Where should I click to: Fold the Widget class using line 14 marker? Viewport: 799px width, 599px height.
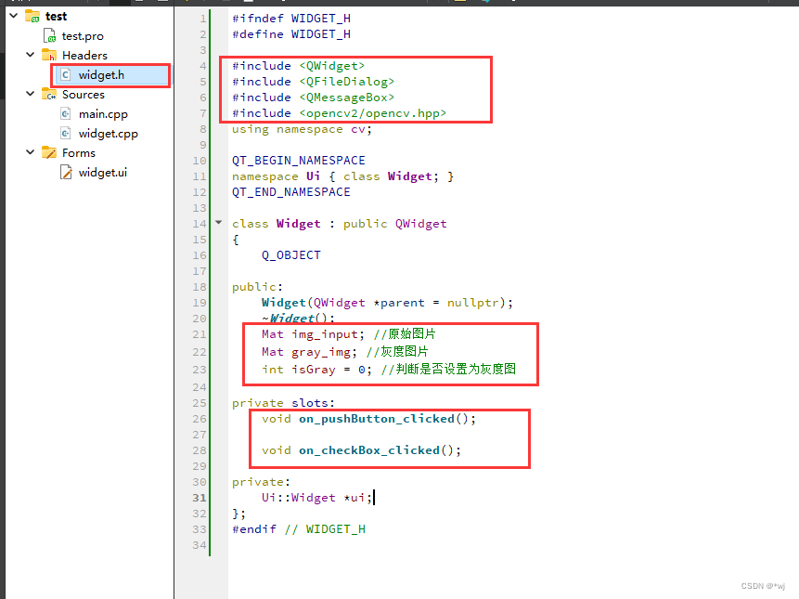coord(217,223)
